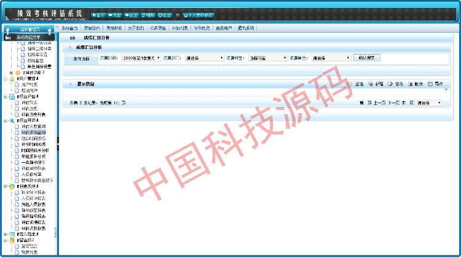
Task: Click the 后退 back toolbar button
Action: click(115, 15)
